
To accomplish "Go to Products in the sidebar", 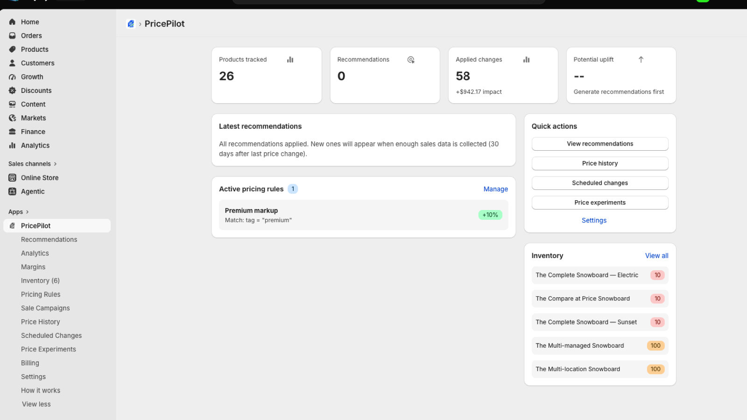I will pyautogui.click(x=35, y=49).
